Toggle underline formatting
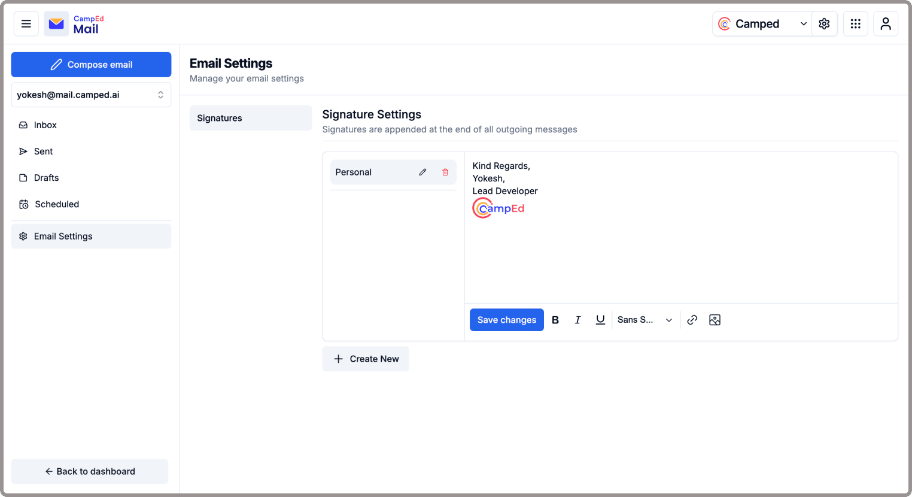This screenshot has height=497, width=912. click(600, 320)
